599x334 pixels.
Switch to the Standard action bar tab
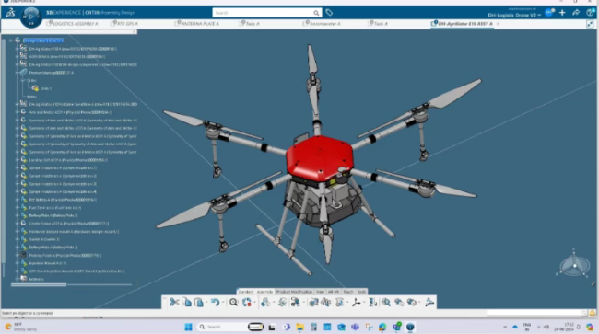click(x=246, y=292)
